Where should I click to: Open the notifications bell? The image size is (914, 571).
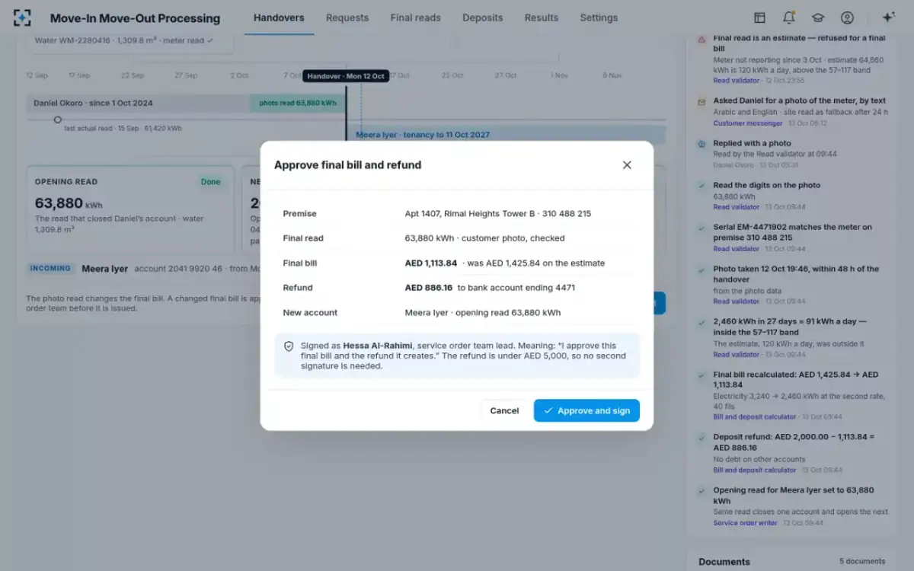[x=789, y=18]
